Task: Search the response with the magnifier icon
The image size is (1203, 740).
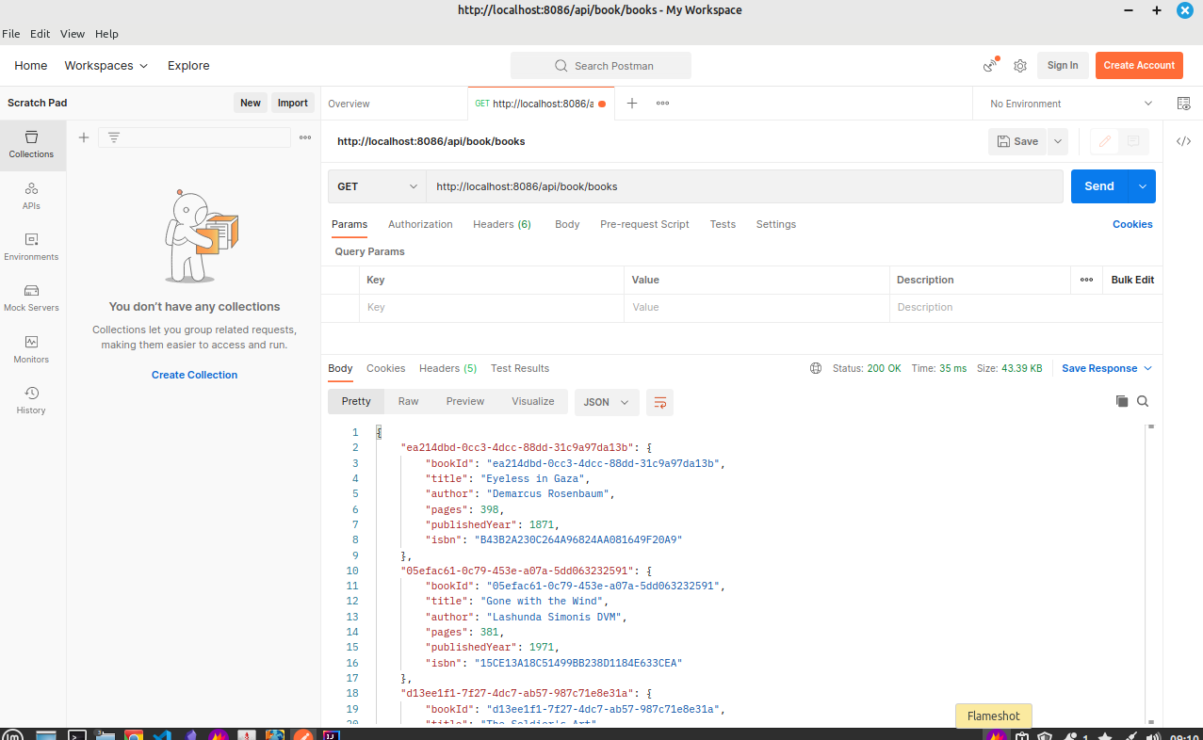Action: click(1143, 401)
